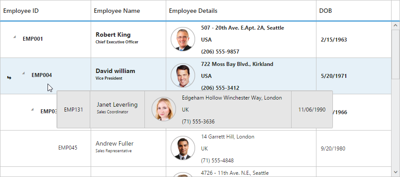
Task: Click David william's profile photo
Action: 183,76
